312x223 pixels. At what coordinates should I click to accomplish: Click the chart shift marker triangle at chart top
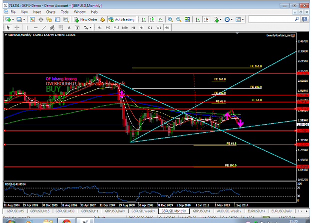pyautogui.click(x=237, y=33)
